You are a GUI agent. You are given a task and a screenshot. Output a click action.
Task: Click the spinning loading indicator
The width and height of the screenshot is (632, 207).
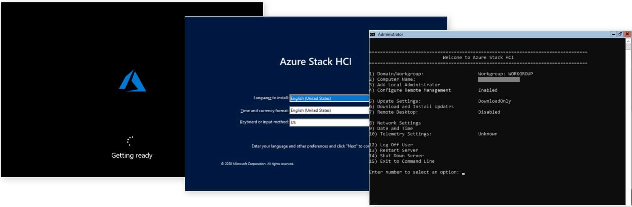pyautogui.click(x=130, y=141)
